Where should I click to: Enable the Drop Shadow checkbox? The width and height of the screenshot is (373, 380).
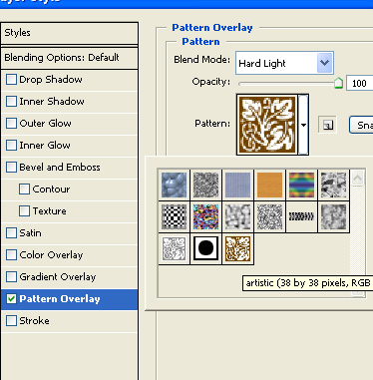tap(11, 80)
